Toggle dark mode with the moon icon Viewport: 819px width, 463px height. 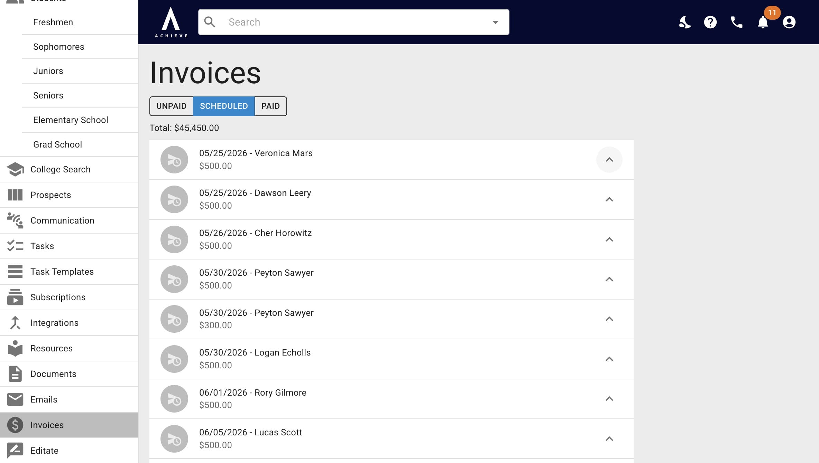click(x=684, y=22)
